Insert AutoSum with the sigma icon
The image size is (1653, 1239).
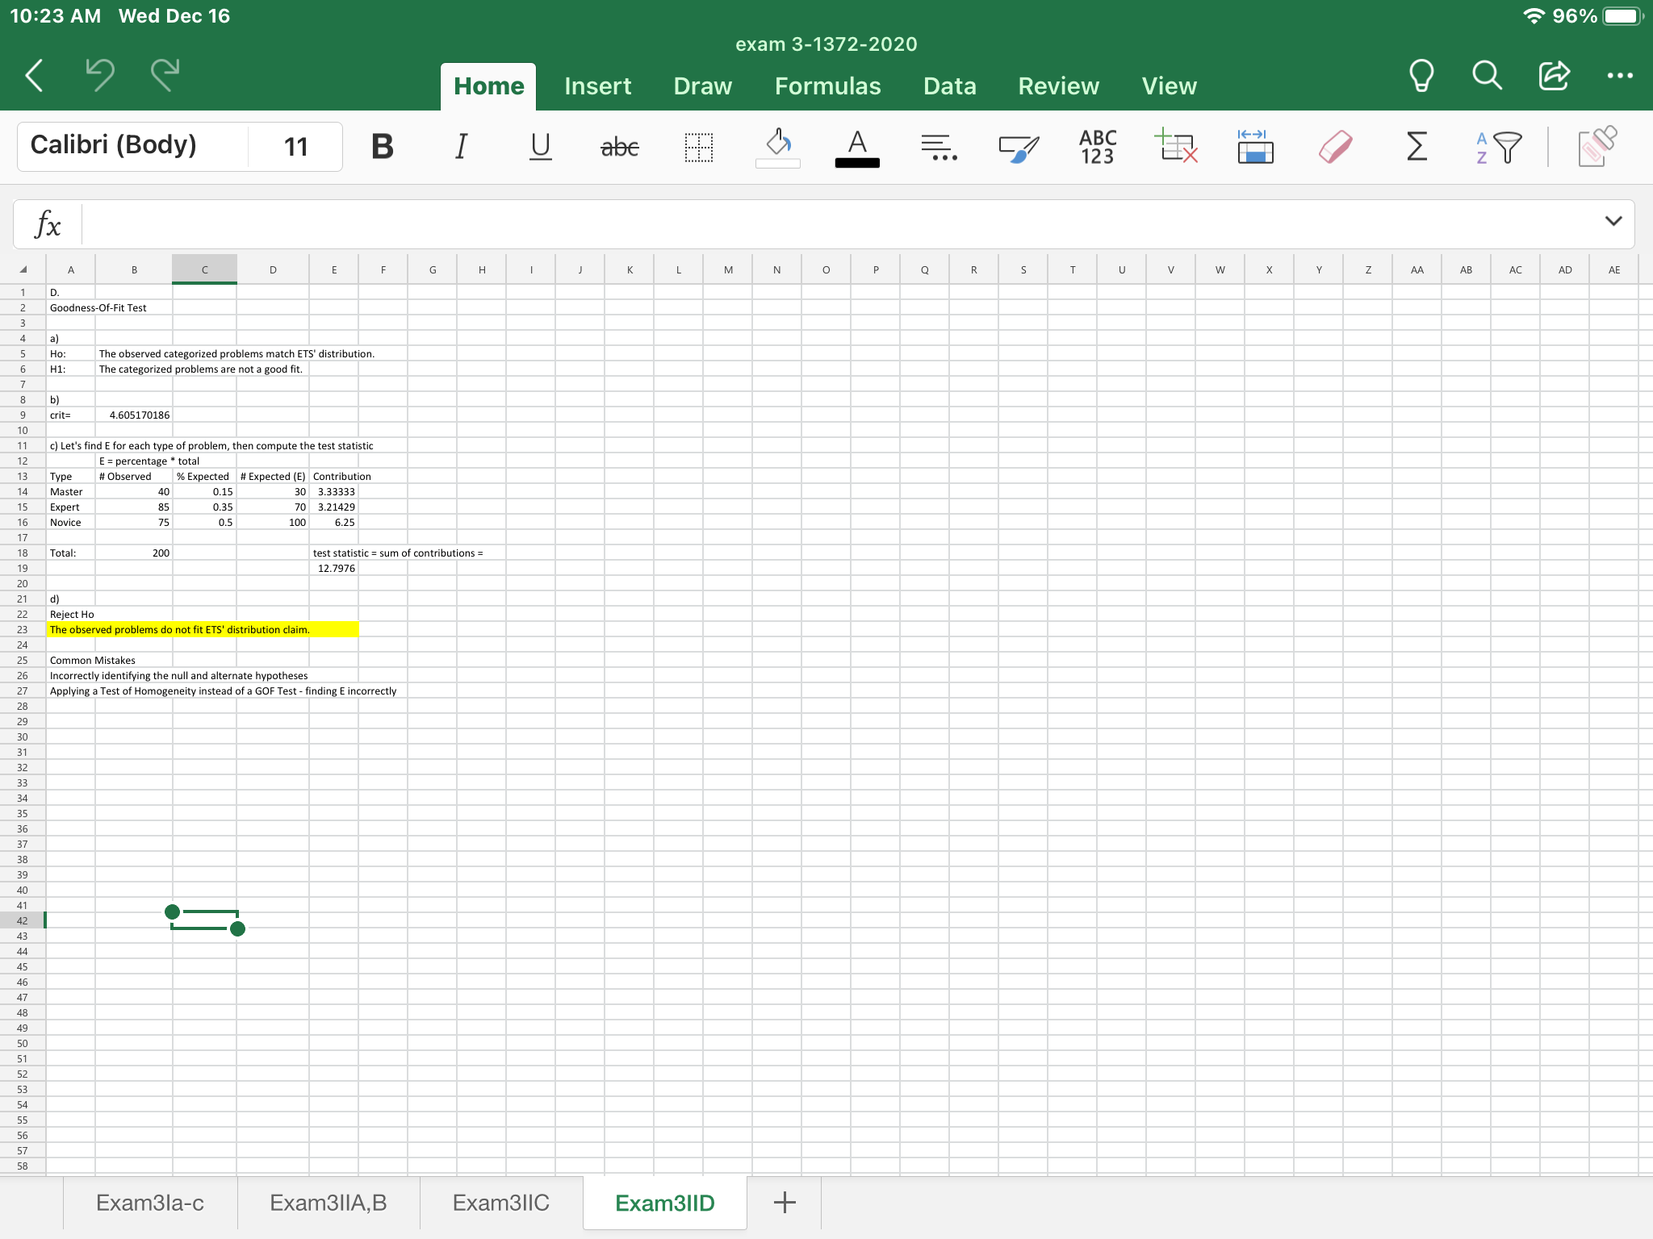(1417, 147)
